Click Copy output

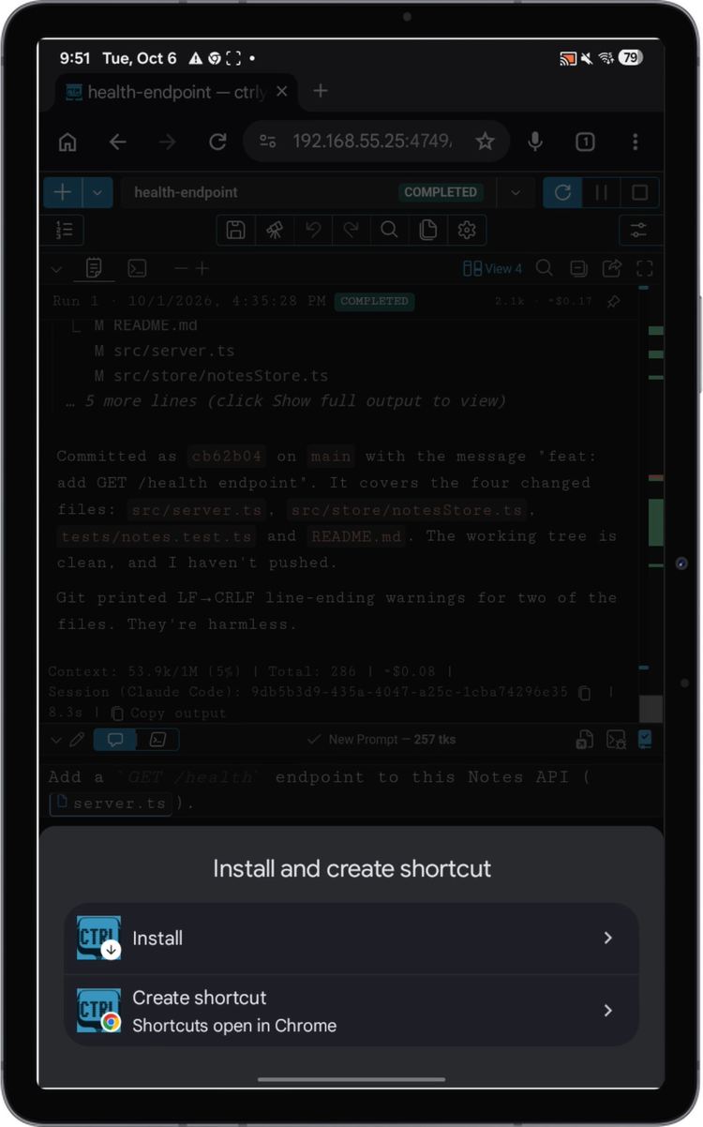tap(169, 713)
